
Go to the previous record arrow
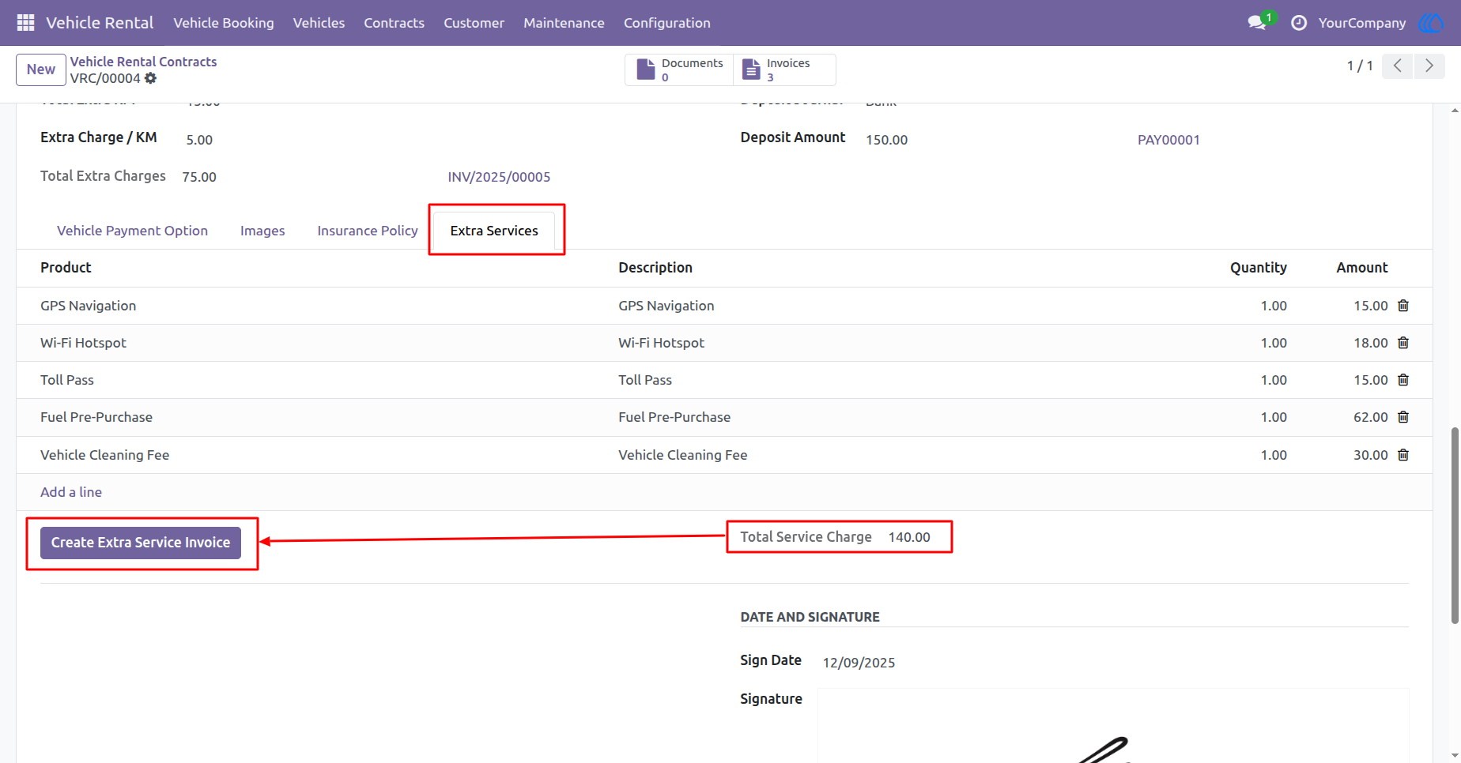(x=1398, y=66)
